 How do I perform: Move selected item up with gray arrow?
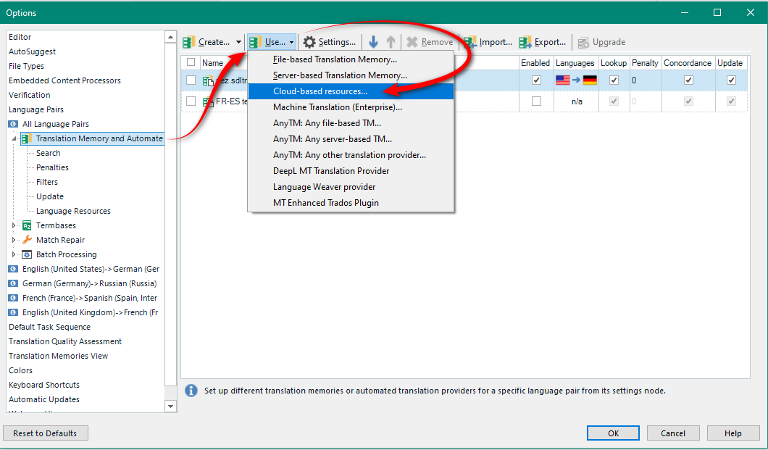391,42
